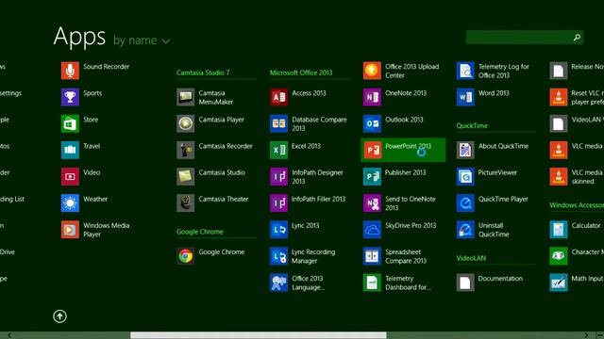604x339 pixels.
Task: Open the Office 2013 Language icon
Action: tap(279, 282)
